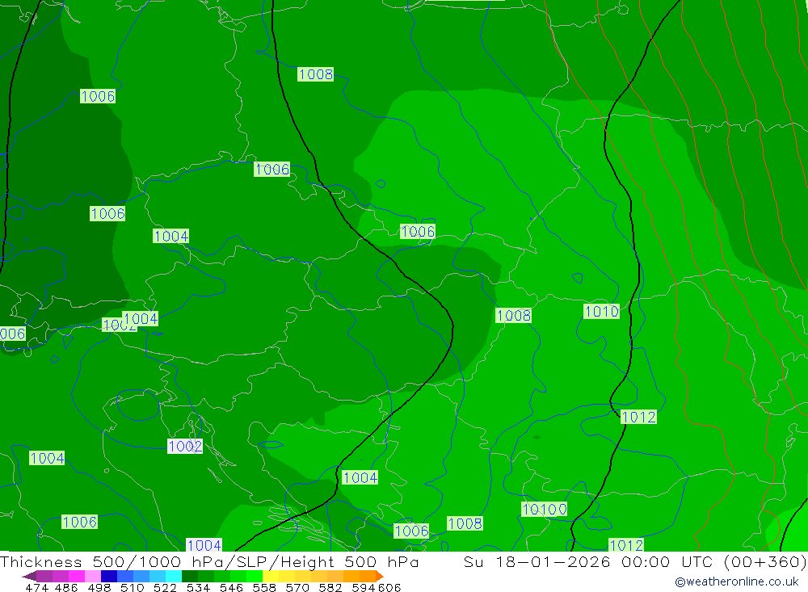Click the purple left arrow tip of legend
Viewport: 808px width, 592px height.
29,576
